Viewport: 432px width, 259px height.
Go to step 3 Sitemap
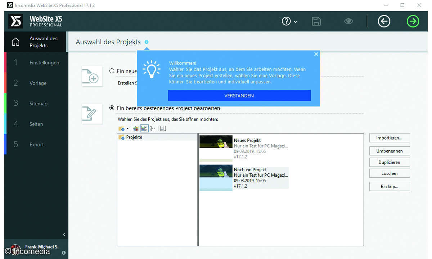(36, 104)
